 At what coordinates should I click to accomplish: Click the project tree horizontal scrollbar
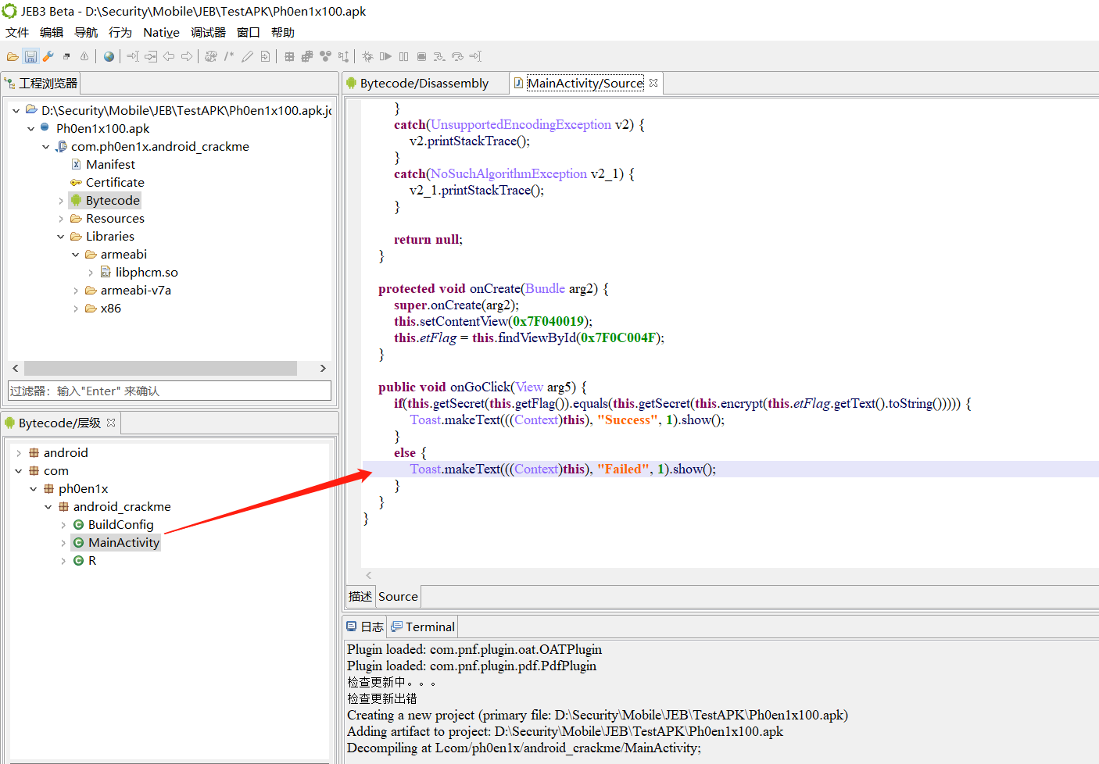[x=160, y=368]
